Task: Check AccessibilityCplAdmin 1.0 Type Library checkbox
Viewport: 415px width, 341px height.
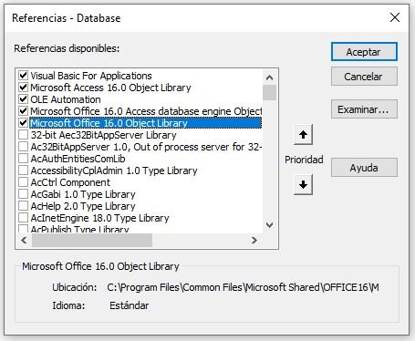Action: coord(23,170)
